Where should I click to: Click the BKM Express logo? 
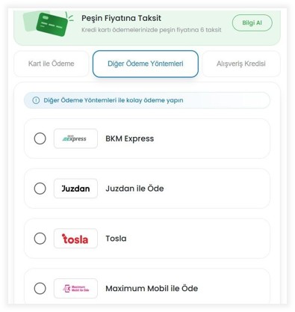[75, 138]
